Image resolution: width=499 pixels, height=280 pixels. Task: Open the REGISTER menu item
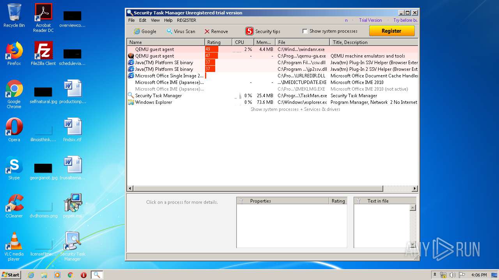(186, 20)
